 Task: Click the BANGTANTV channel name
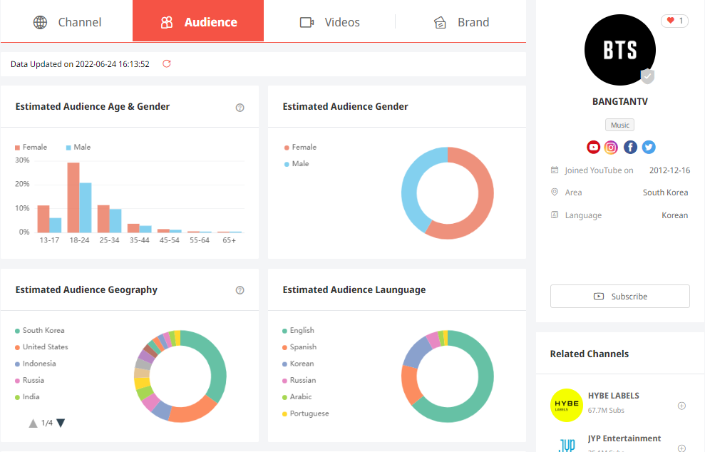pyautogui.click(x=620, y=102)
